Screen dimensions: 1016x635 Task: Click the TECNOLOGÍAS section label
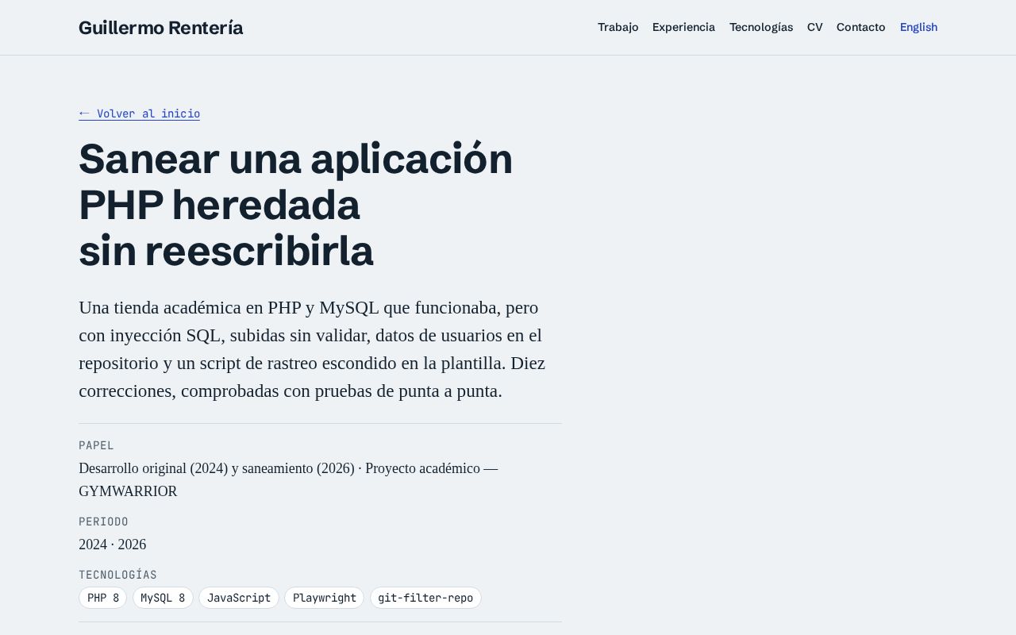tap(117, 575)
